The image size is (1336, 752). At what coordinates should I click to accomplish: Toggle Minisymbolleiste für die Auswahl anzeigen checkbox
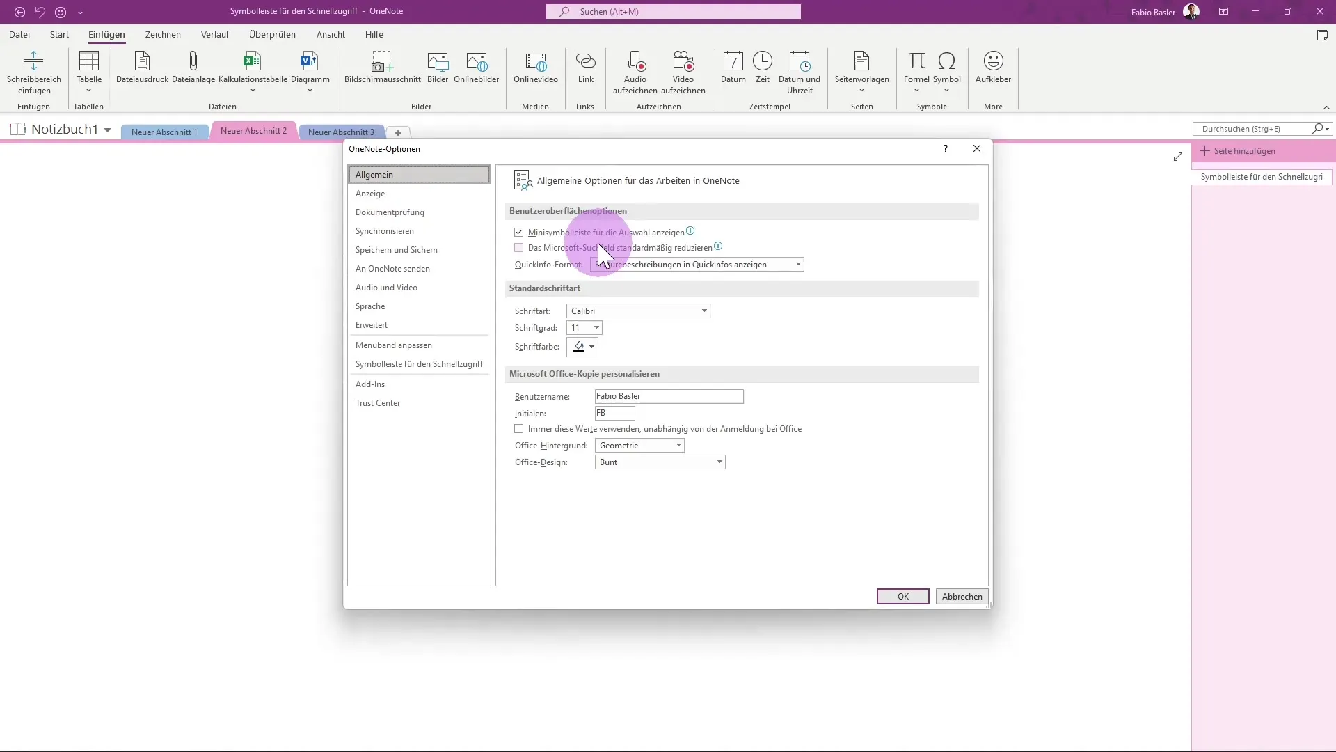518,232
